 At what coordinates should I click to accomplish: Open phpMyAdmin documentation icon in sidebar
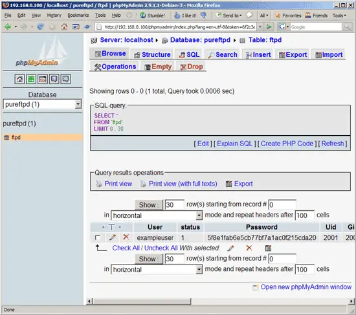(x=54, y=79)
